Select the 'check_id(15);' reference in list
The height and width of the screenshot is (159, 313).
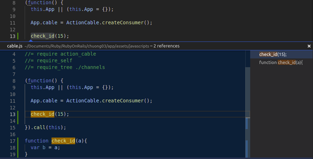(x=273, y=55)
